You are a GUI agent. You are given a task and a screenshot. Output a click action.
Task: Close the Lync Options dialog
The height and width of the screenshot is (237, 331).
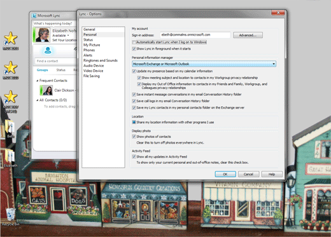click(278, 13)
